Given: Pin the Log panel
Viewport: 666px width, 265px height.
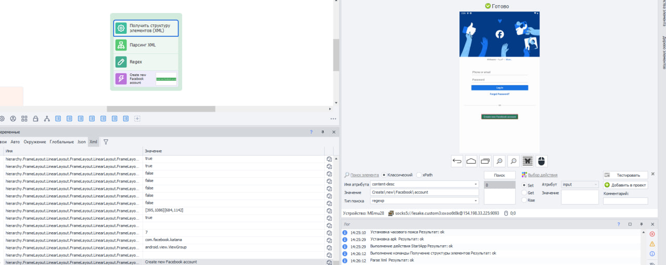Looking at the screenshot, I should click(642, 224).
